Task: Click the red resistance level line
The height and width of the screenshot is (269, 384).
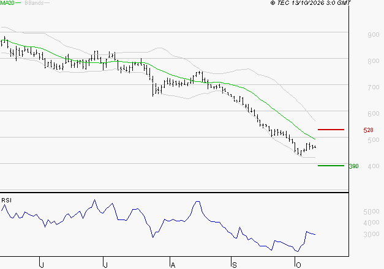Action: tap(331, 130)
